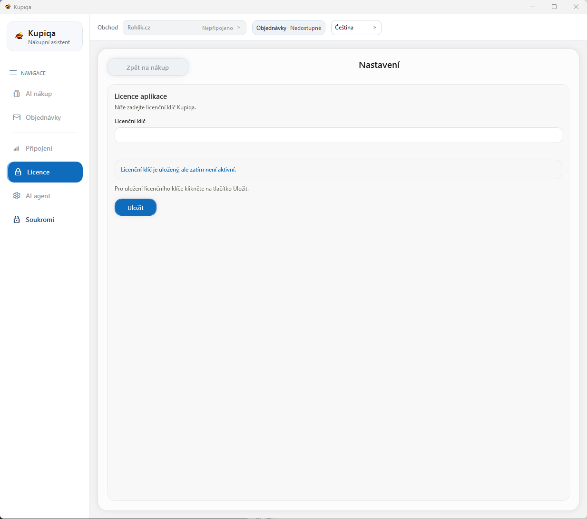Click the NAVIGACE sidebar header
This screenshot has height=519, width=587.
click(33, 73)
